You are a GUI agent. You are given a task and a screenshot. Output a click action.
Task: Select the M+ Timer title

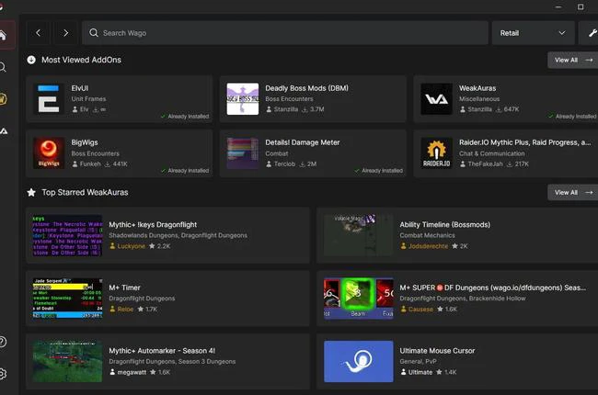(125, 288)
